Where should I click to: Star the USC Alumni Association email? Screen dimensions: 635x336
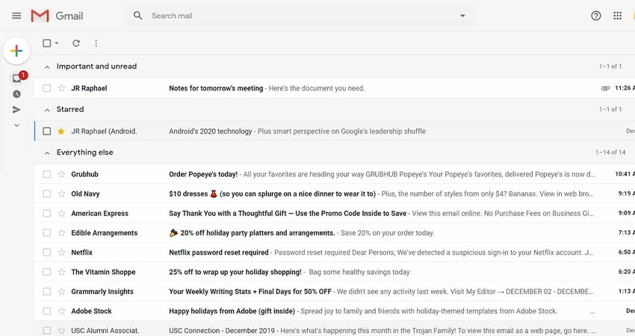(x=61, y=330)
